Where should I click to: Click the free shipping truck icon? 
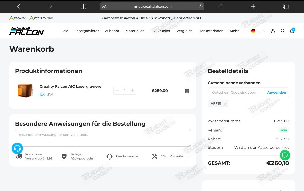(x=19, y=156)
